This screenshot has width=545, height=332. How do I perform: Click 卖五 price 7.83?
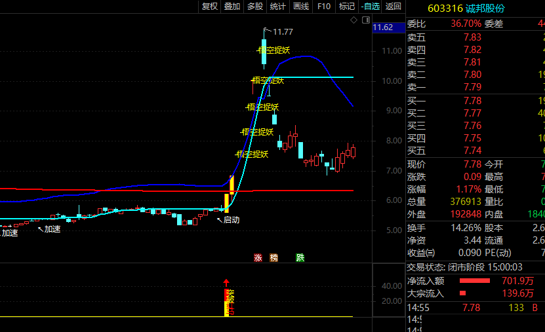pos(472,37)
